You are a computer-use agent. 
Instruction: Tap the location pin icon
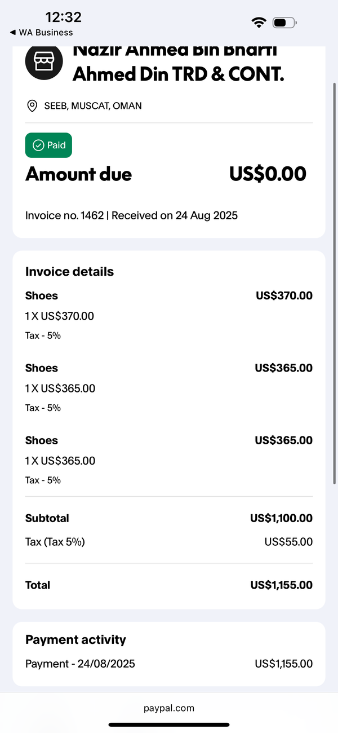(32, 105)
